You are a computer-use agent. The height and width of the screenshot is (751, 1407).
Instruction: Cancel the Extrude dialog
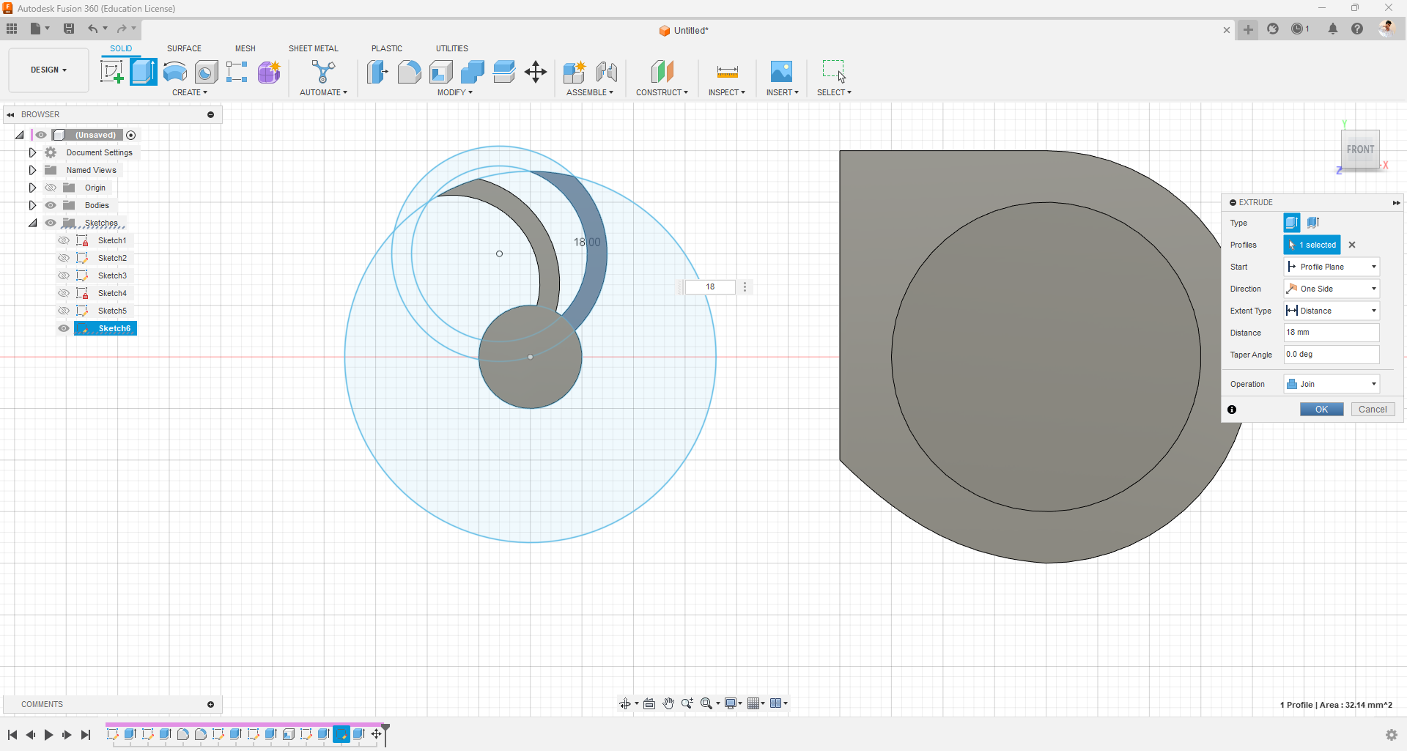click(1372, 410)
